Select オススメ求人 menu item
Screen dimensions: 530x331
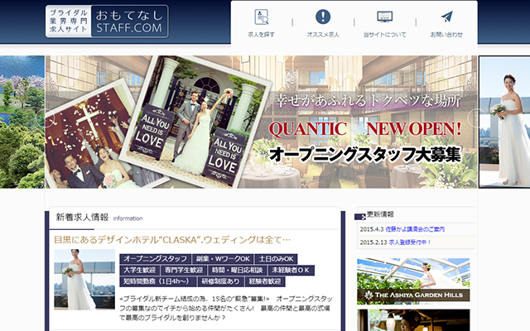tap(323, 35)
